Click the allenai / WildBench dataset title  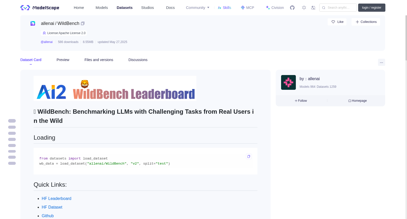click(x=60, y=23)
